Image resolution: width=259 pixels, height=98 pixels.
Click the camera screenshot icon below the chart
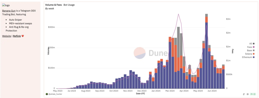[x=248, y=94]
